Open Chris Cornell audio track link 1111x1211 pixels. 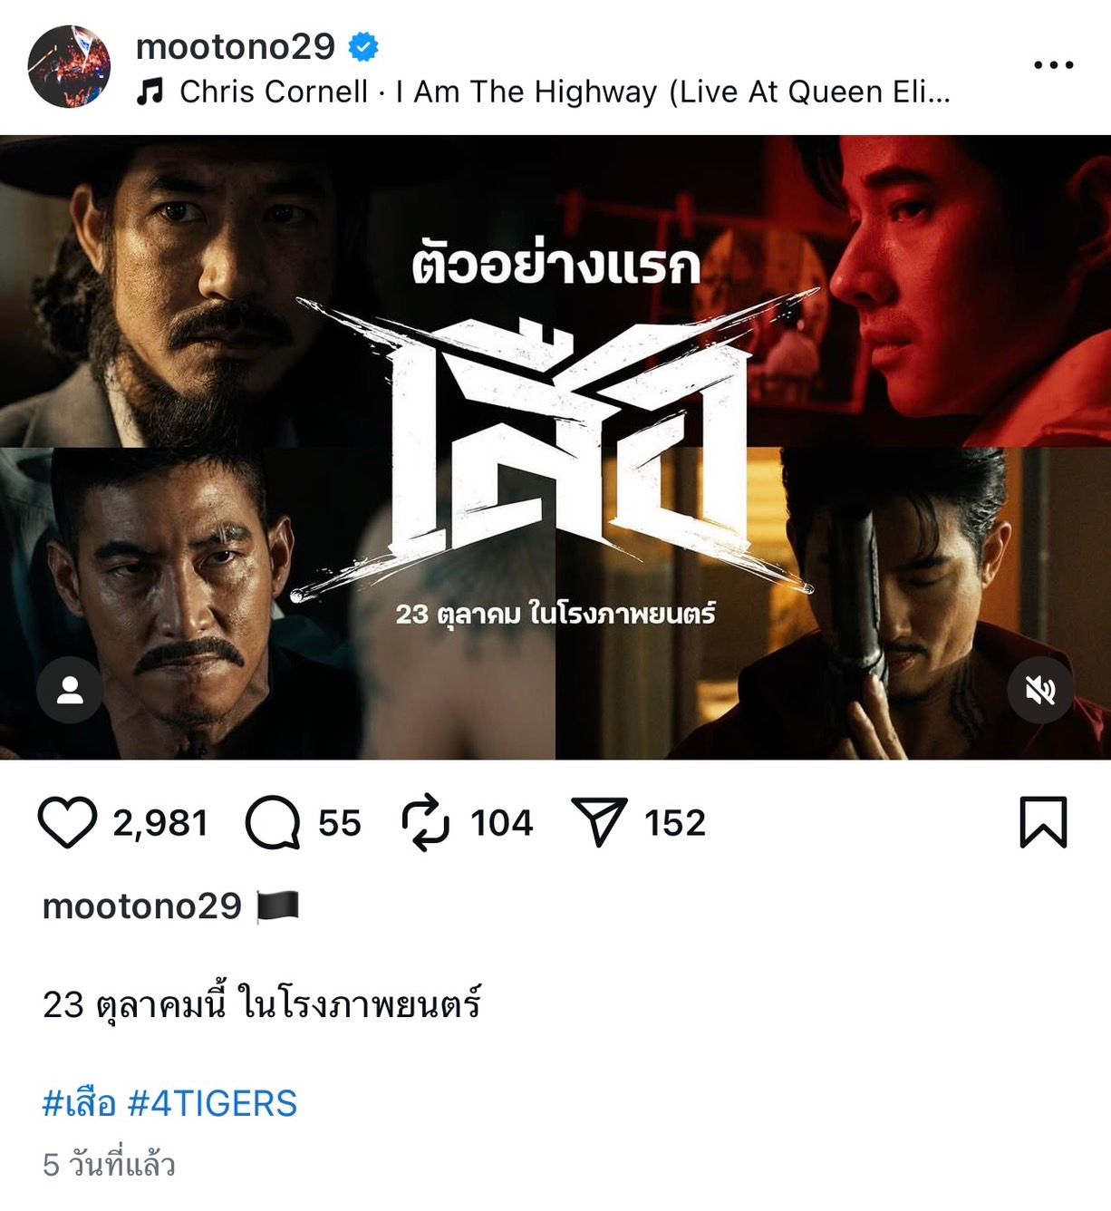565,92
